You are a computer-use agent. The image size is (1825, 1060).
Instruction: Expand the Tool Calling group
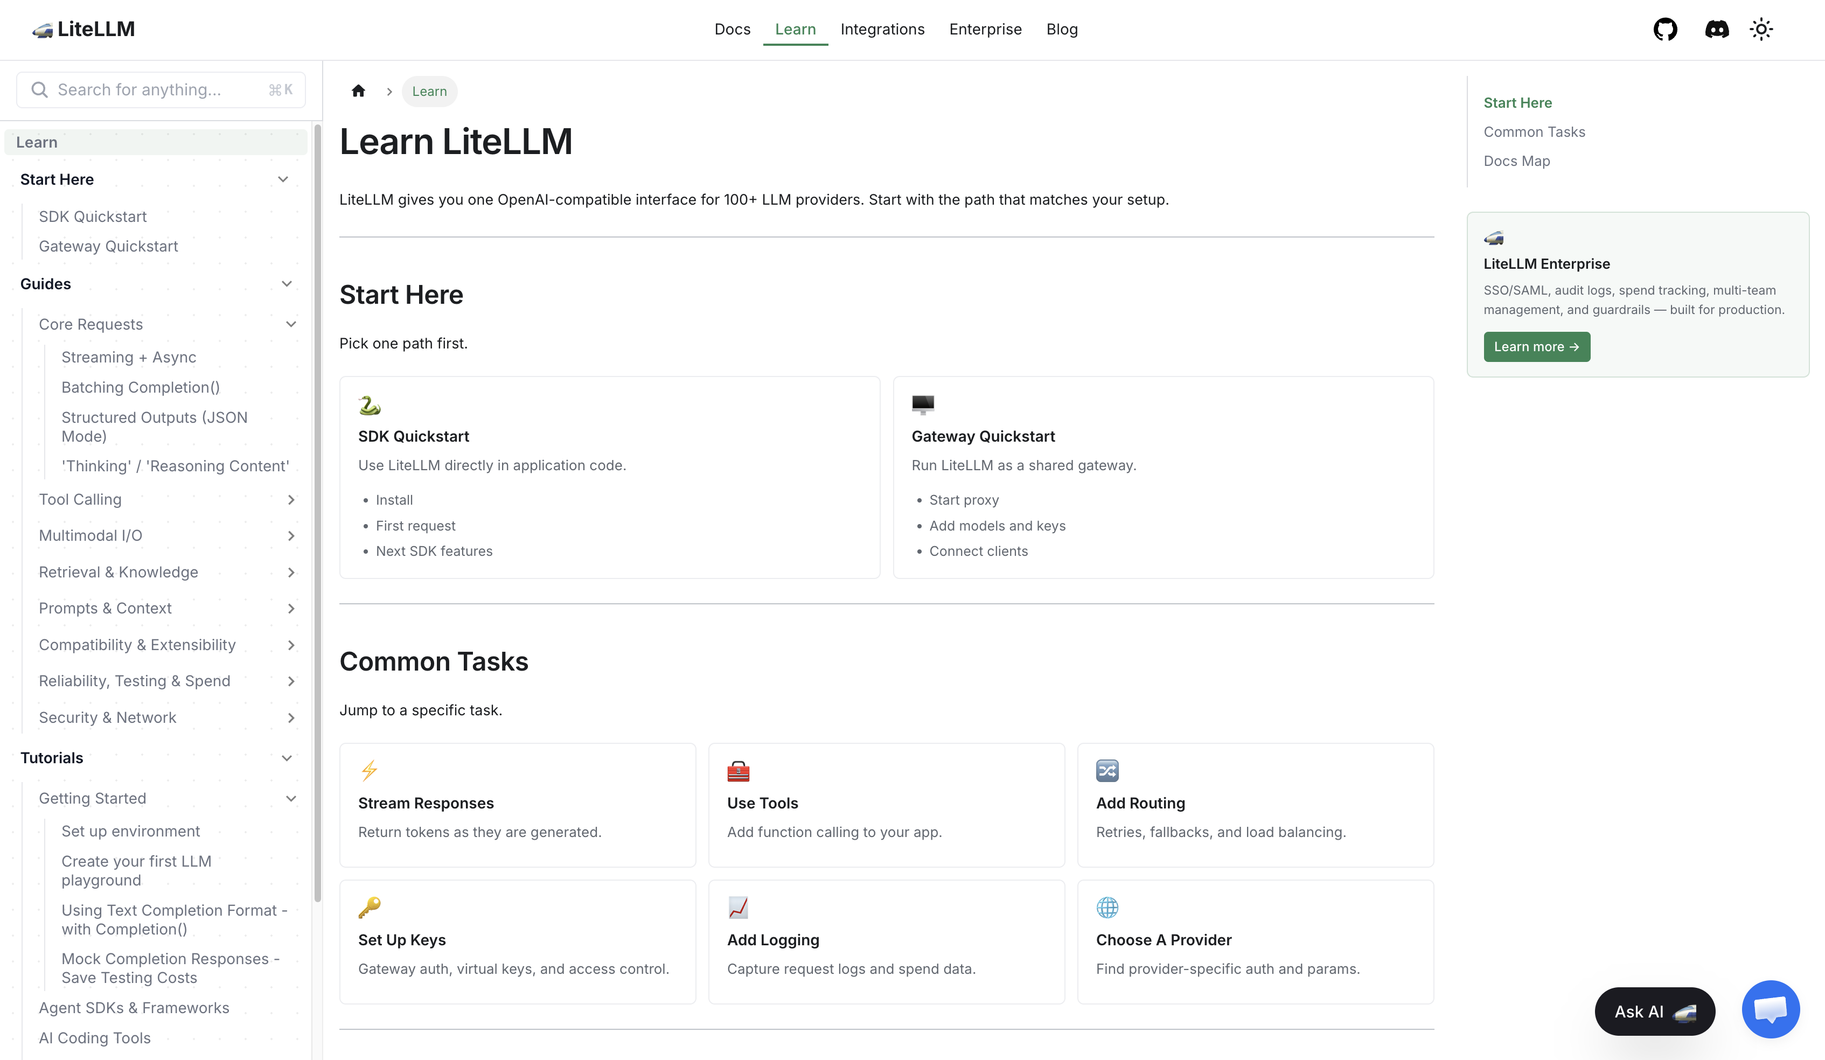tap(291, 500)
